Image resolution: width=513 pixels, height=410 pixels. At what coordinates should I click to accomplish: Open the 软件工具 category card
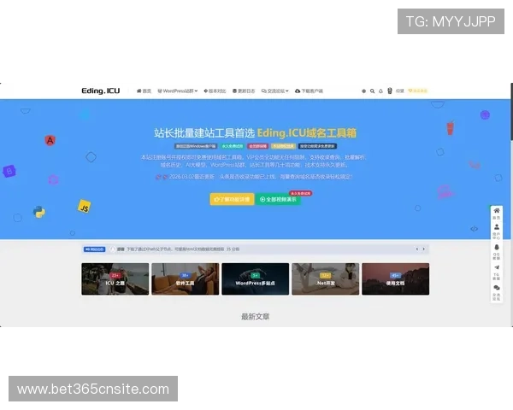click(186, 279)
